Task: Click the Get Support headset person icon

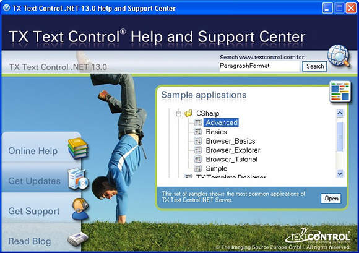Action: point(80,209)
